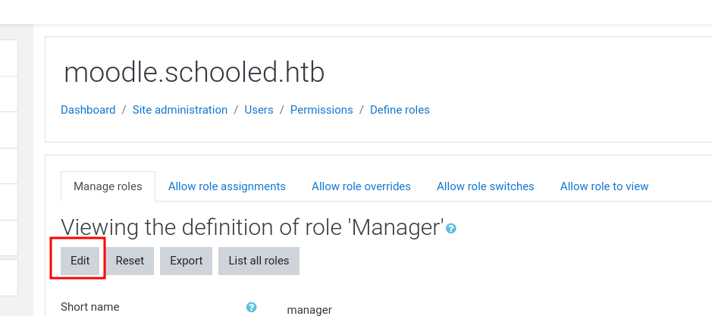The height and width of the screenshot is (316, 712).
Task: Open the Allow role to view tab
Action: pos(604,186)
